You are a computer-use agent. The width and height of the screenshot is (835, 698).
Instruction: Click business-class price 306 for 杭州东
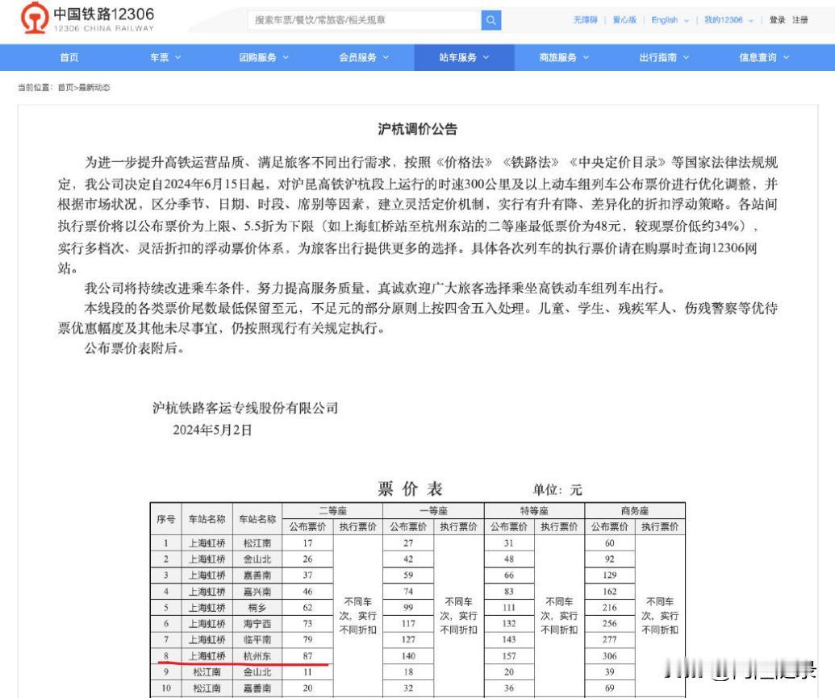click(x=610, y=656)
